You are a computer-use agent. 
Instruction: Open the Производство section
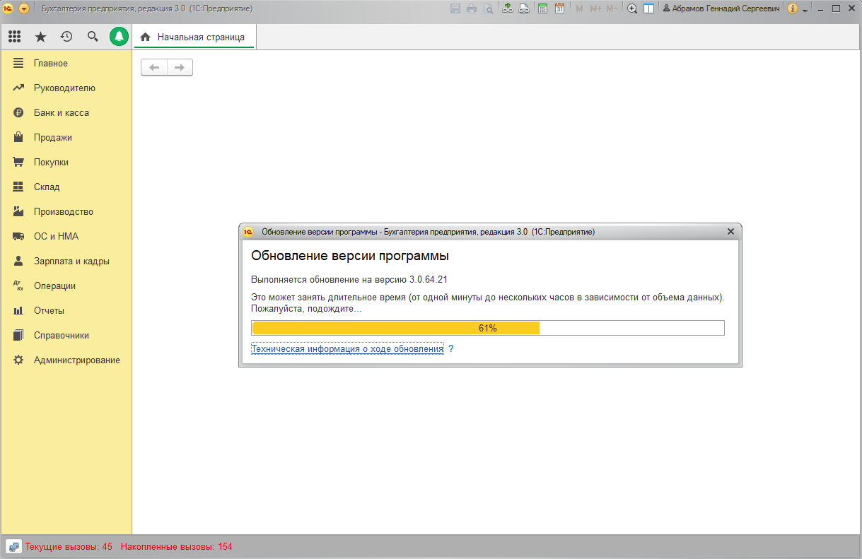tap(66, 212)
